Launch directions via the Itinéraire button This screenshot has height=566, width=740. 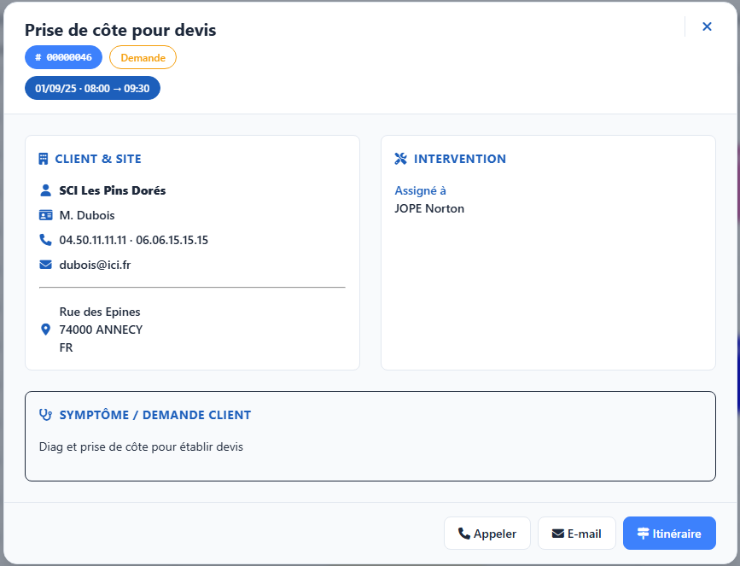click(669, 533)
